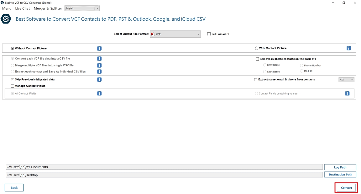
Task: Check Extract name, email & phone from contacts
Action: pyautogui.click(x=256, y=80)
